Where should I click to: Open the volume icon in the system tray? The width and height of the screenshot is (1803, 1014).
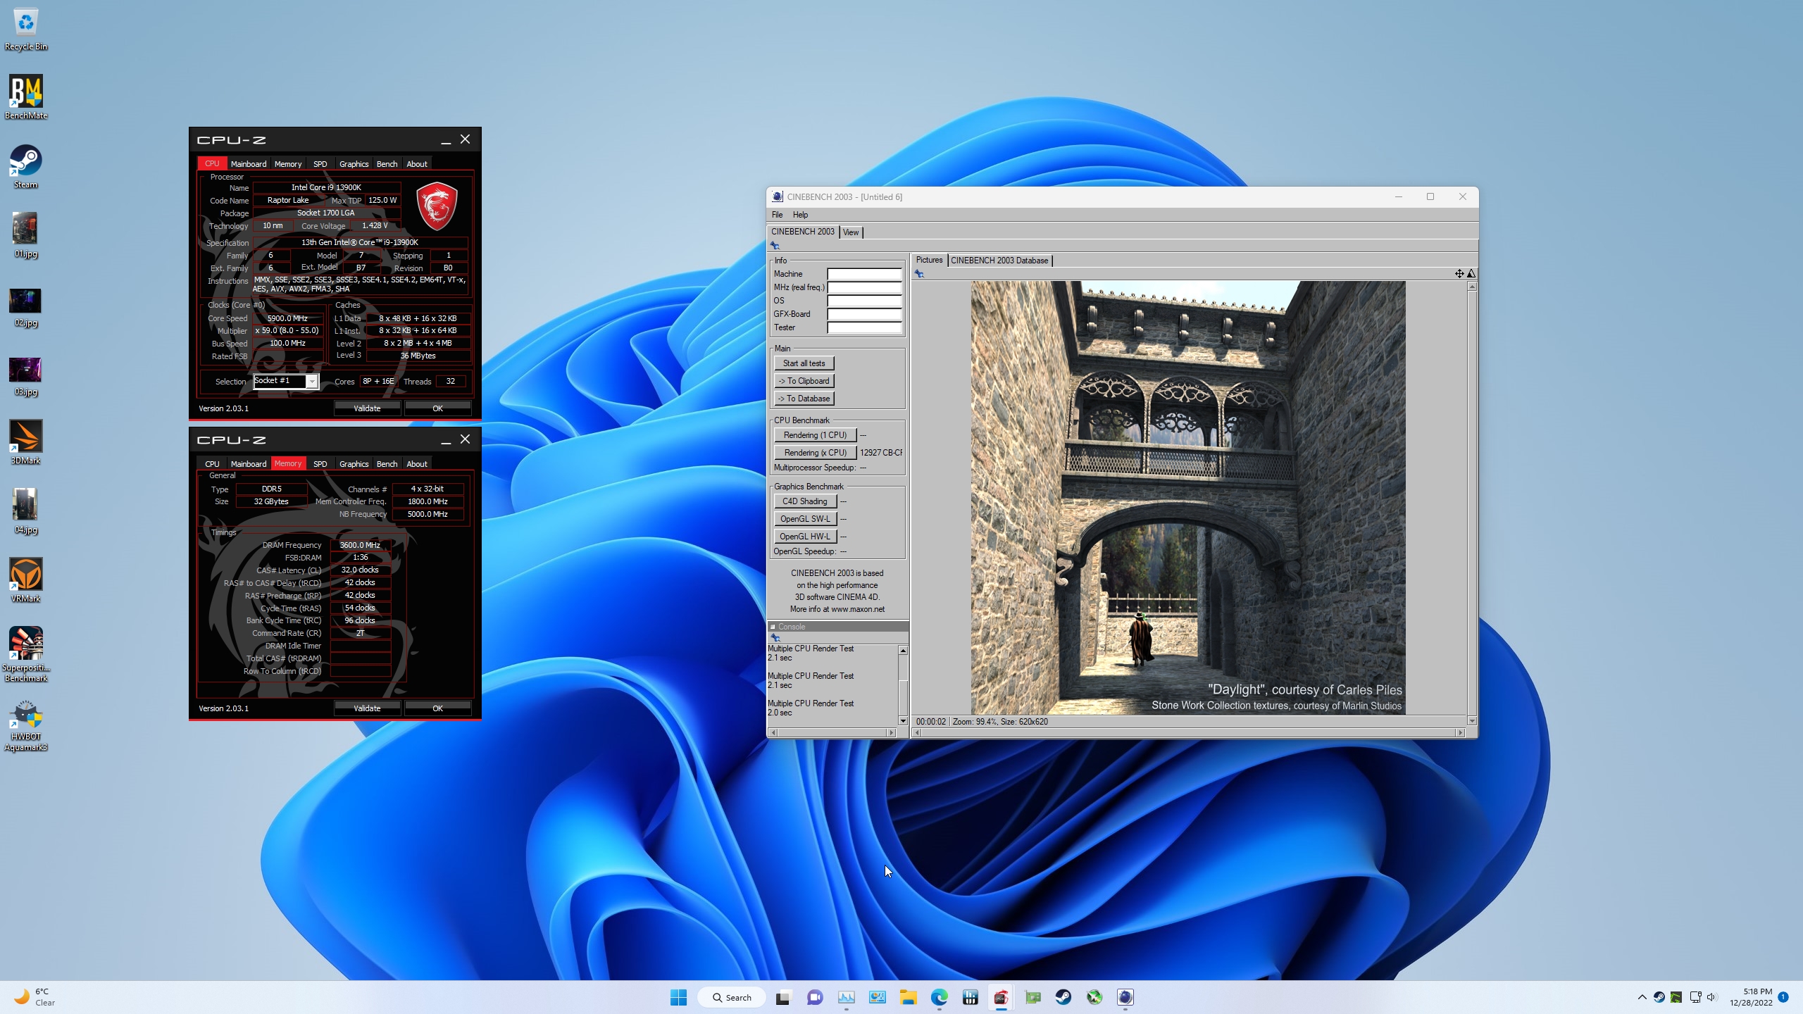(x=1712, y=997)
